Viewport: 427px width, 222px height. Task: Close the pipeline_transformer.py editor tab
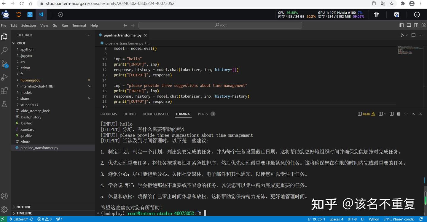(x=145, y=35)
